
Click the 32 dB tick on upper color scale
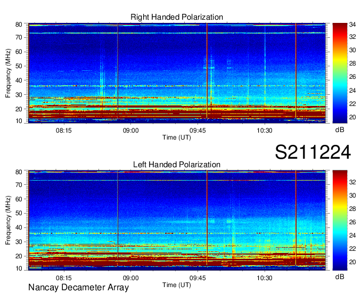[x=352, y=37]
